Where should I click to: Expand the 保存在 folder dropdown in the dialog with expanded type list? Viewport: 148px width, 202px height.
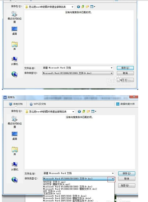[73, 112]
